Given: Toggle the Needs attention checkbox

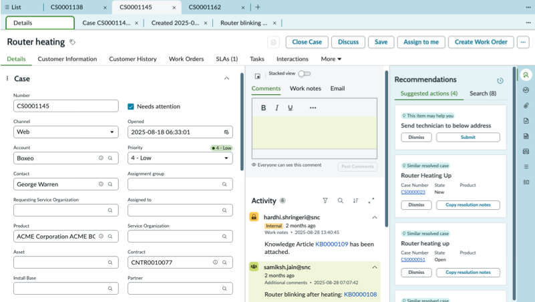Looking at the screenshot, I should [x=131, y=106].
